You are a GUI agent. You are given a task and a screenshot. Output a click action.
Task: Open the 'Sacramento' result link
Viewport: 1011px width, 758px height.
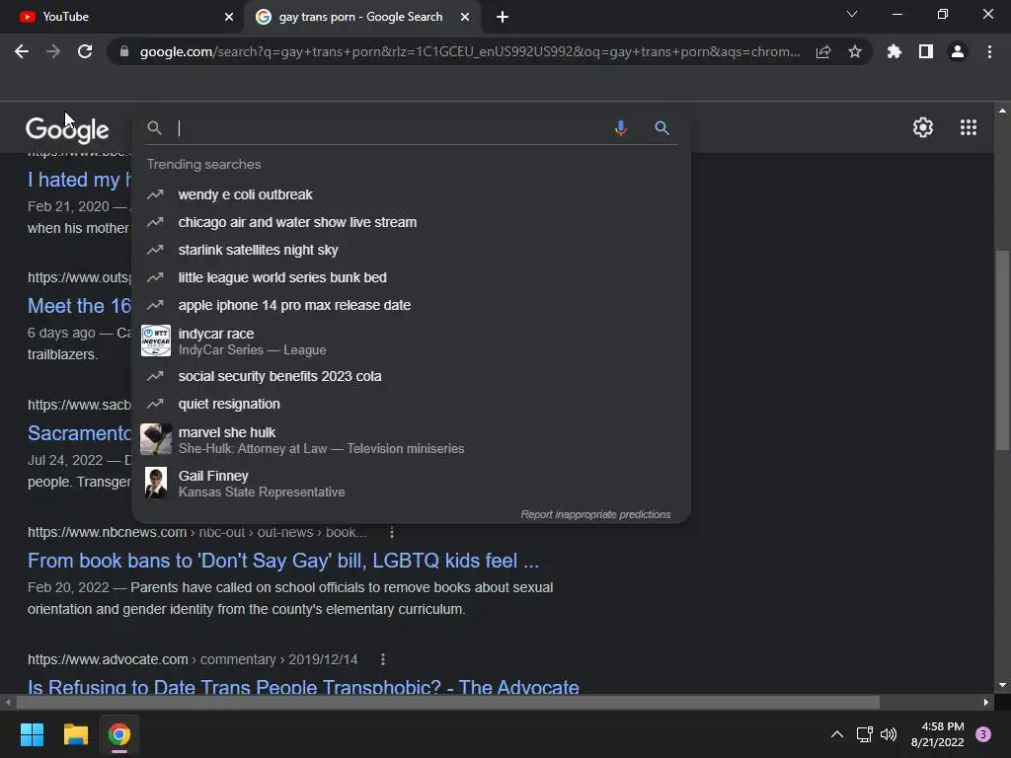(x=79, y=433)
